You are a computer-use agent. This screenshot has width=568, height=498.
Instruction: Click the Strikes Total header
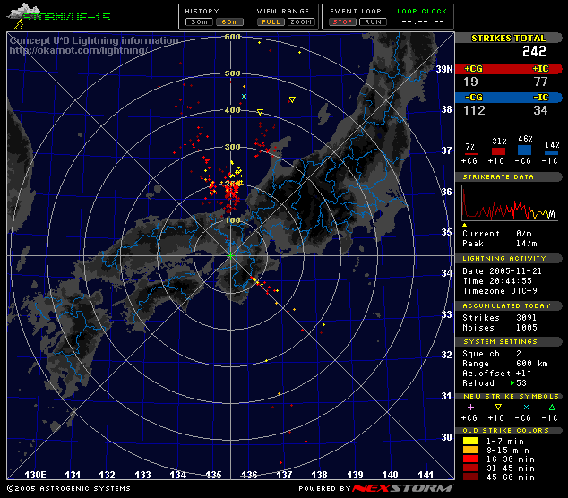click(511, 39)
